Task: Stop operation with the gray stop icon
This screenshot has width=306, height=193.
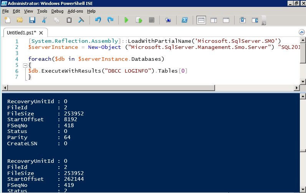Action: click(x=151, y=20)
